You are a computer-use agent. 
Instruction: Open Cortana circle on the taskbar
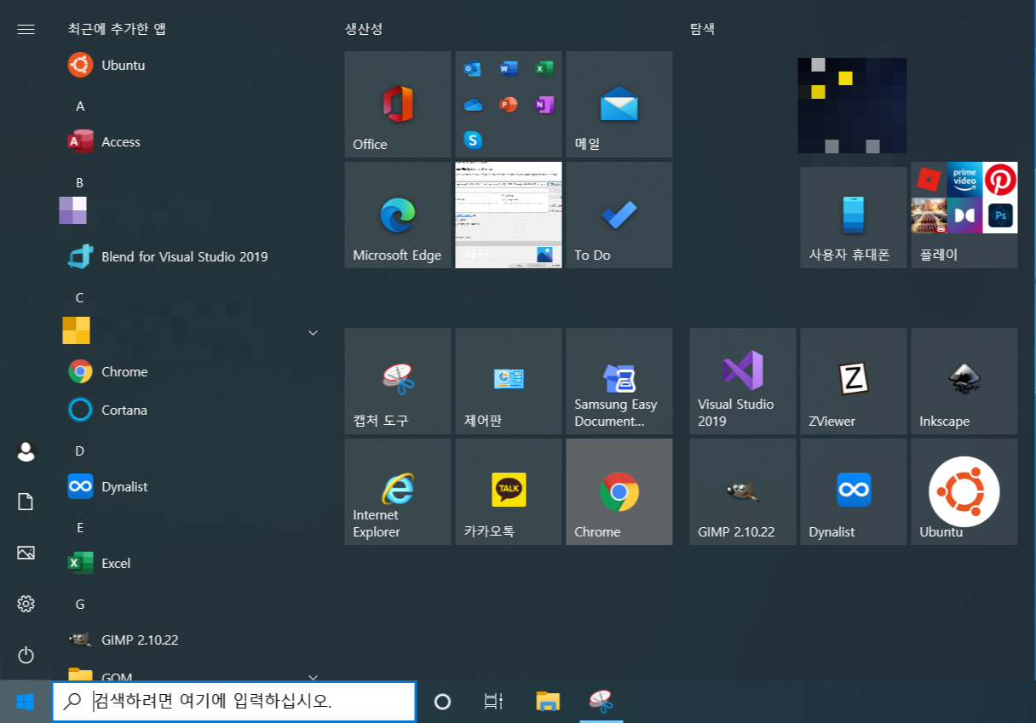(442, 702)
